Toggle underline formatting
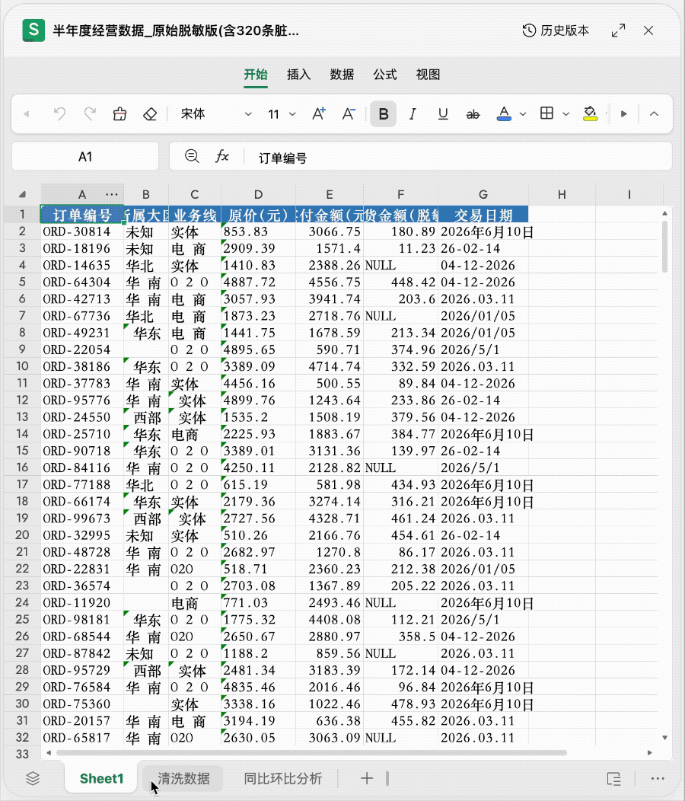The height and width of the screenshot is (801, 685). [443, 114]
